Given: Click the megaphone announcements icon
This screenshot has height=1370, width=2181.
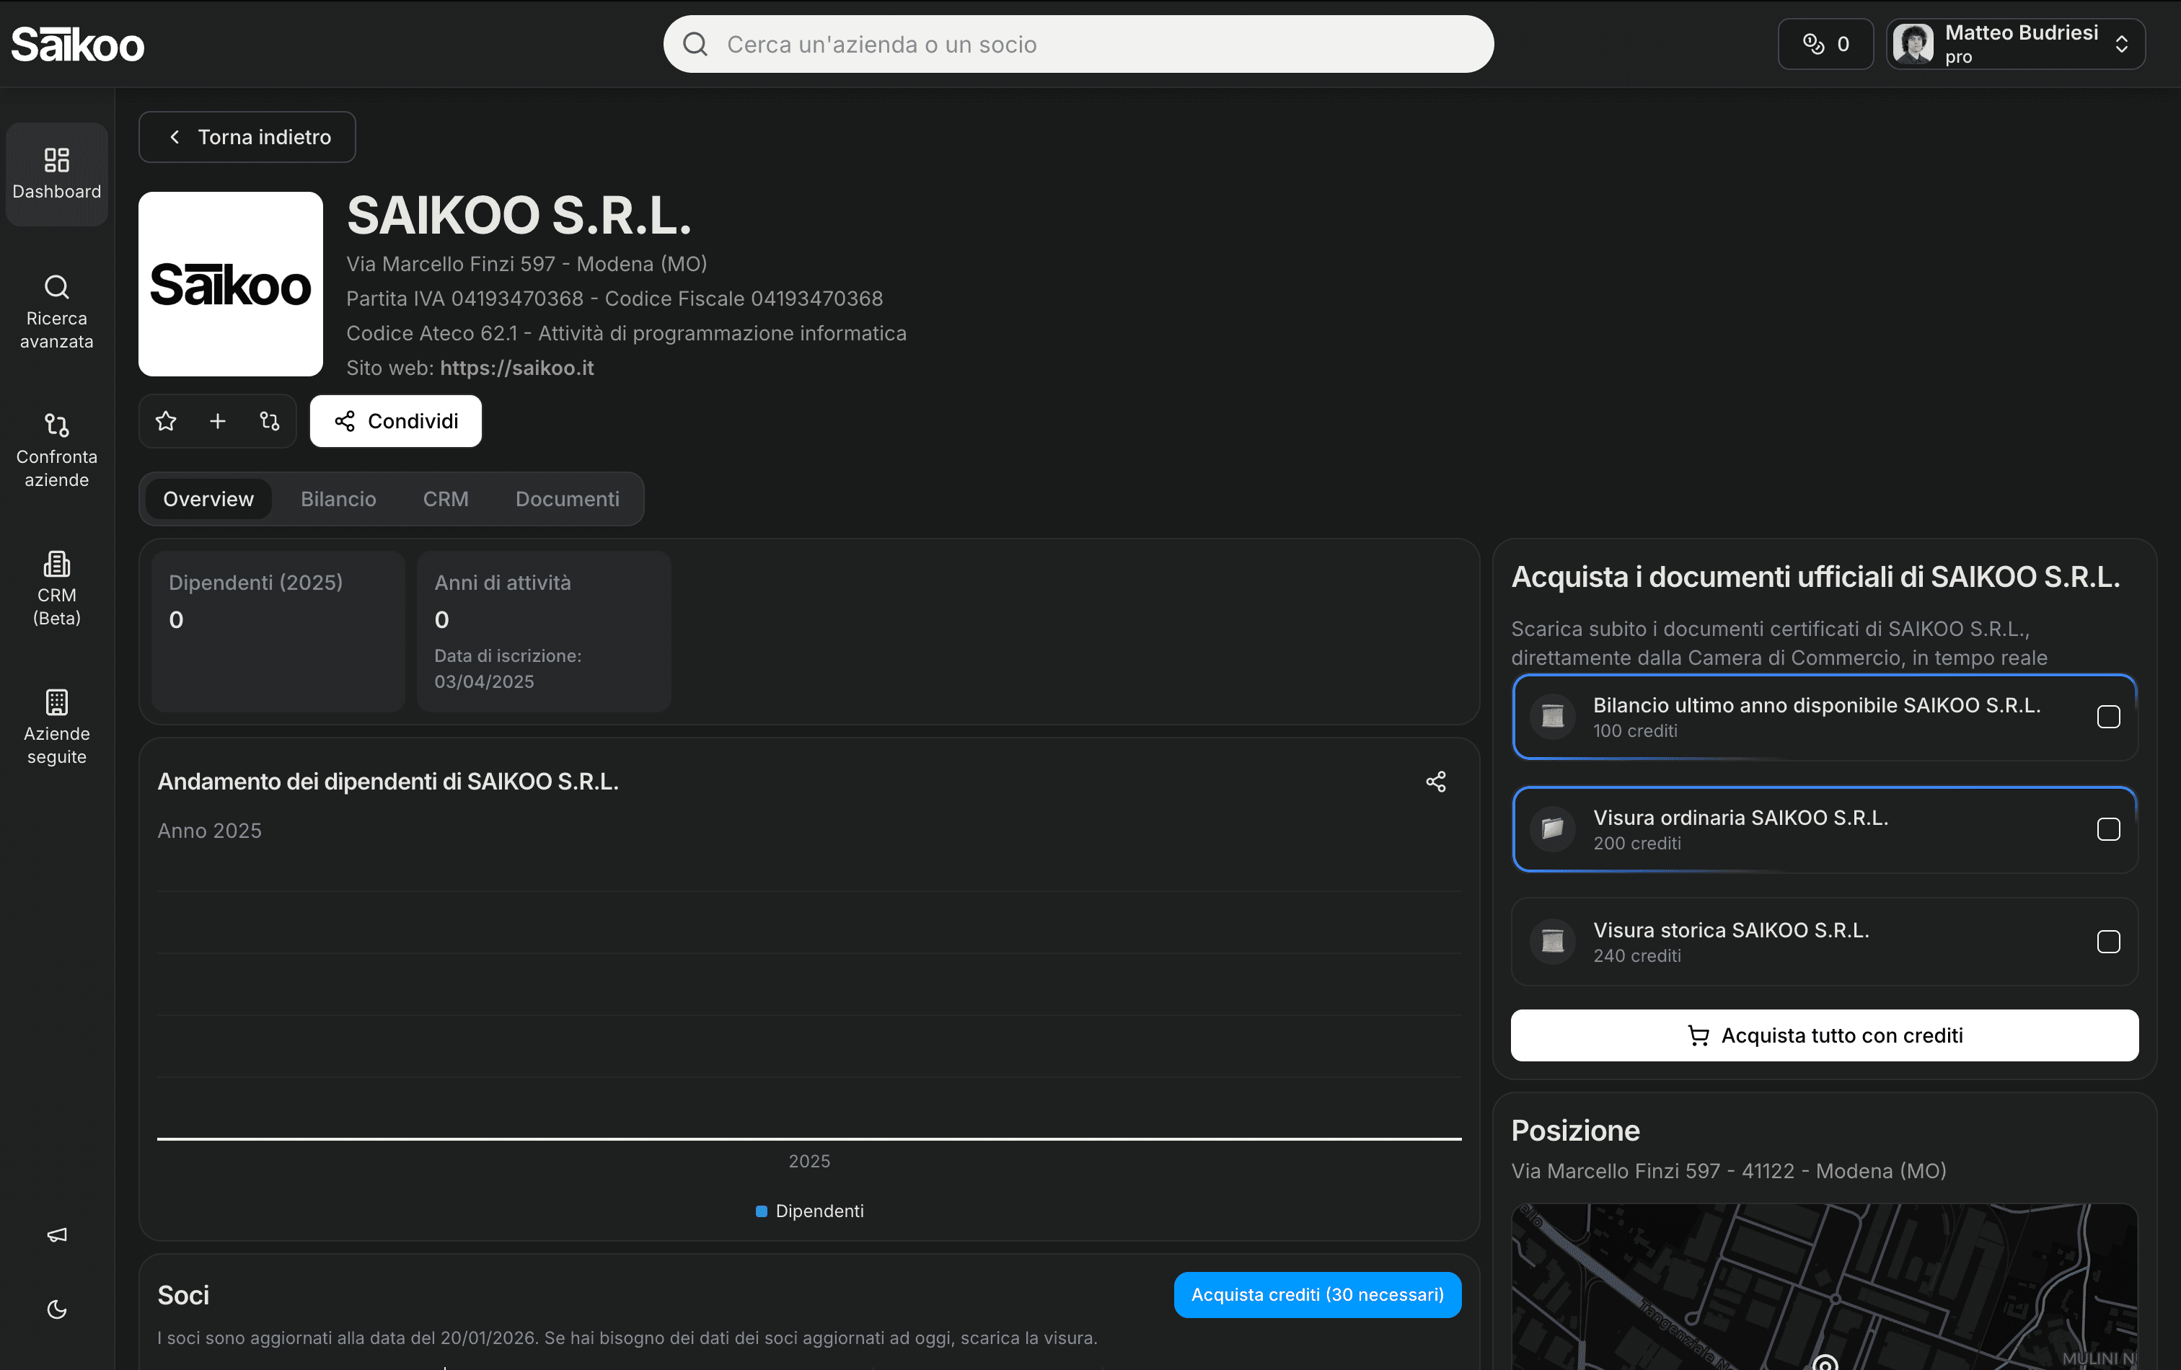Looking at the screenshot, I should 57,1235.
